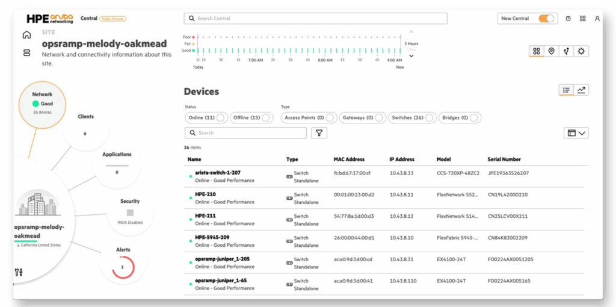This screenshot has height=307, width=616.
Task: Click serial number CN19L4200D210
Action: (508, 194)
